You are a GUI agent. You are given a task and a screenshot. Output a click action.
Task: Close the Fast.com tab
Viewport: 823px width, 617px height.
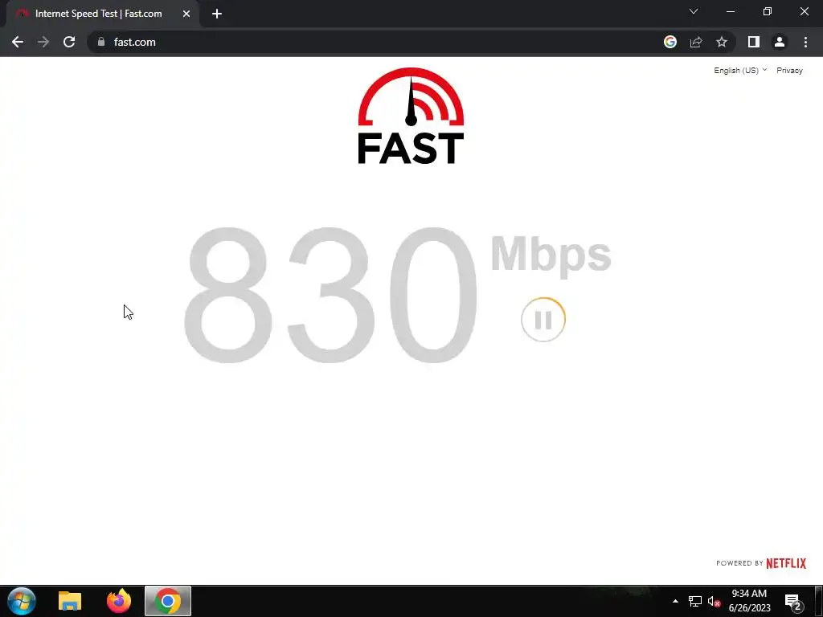pyautogui.click(x=186, y=14)
